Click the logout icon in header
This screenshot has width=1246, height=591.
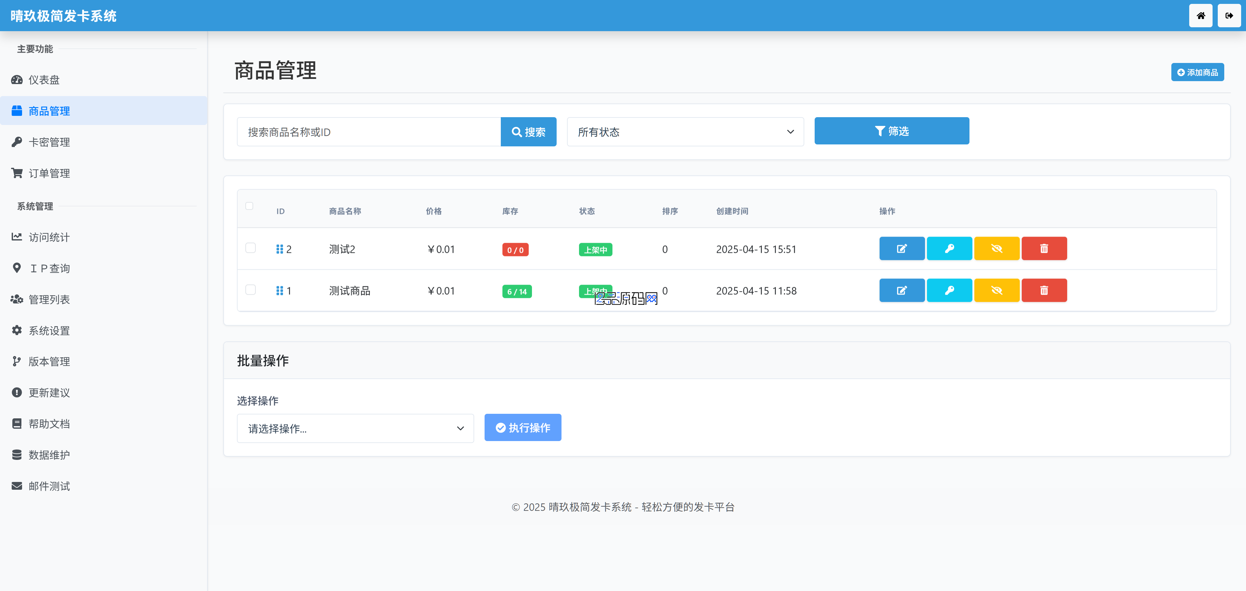coord(1229,16)
